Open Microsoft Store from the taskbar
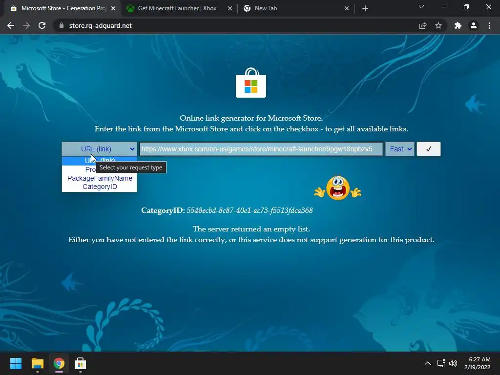The image size is (500, 375). click(81, 363)
